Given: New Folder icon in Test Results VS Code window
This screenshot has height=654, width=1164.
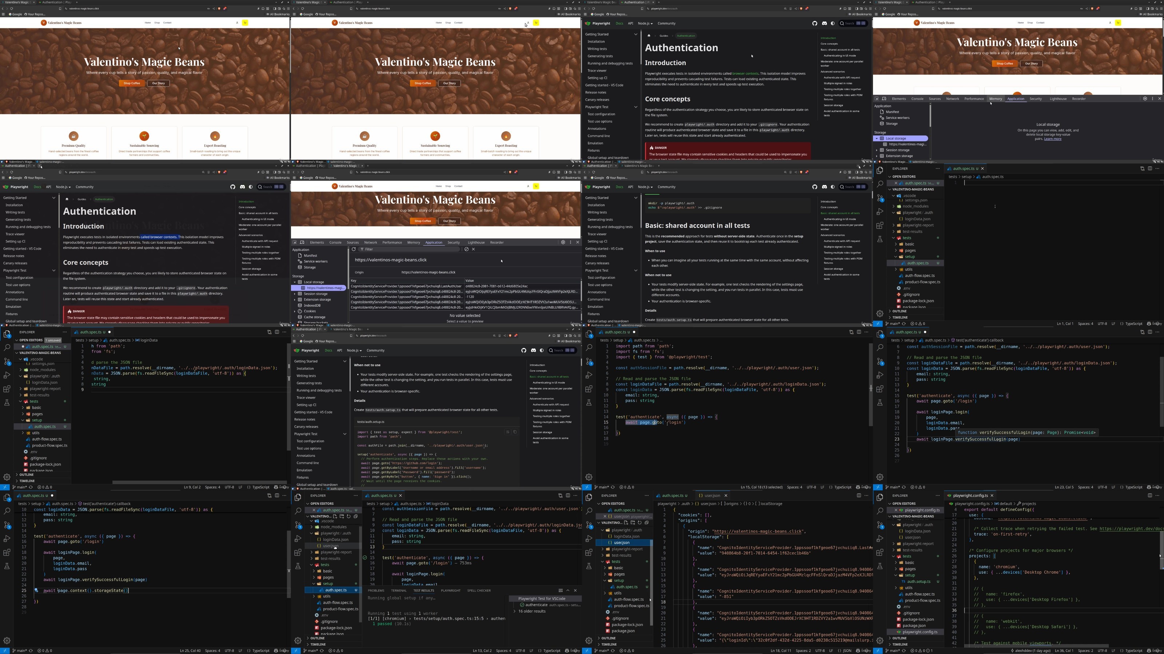Looking at the screenshot, I should pyautogui.click(x=342, y=516).
